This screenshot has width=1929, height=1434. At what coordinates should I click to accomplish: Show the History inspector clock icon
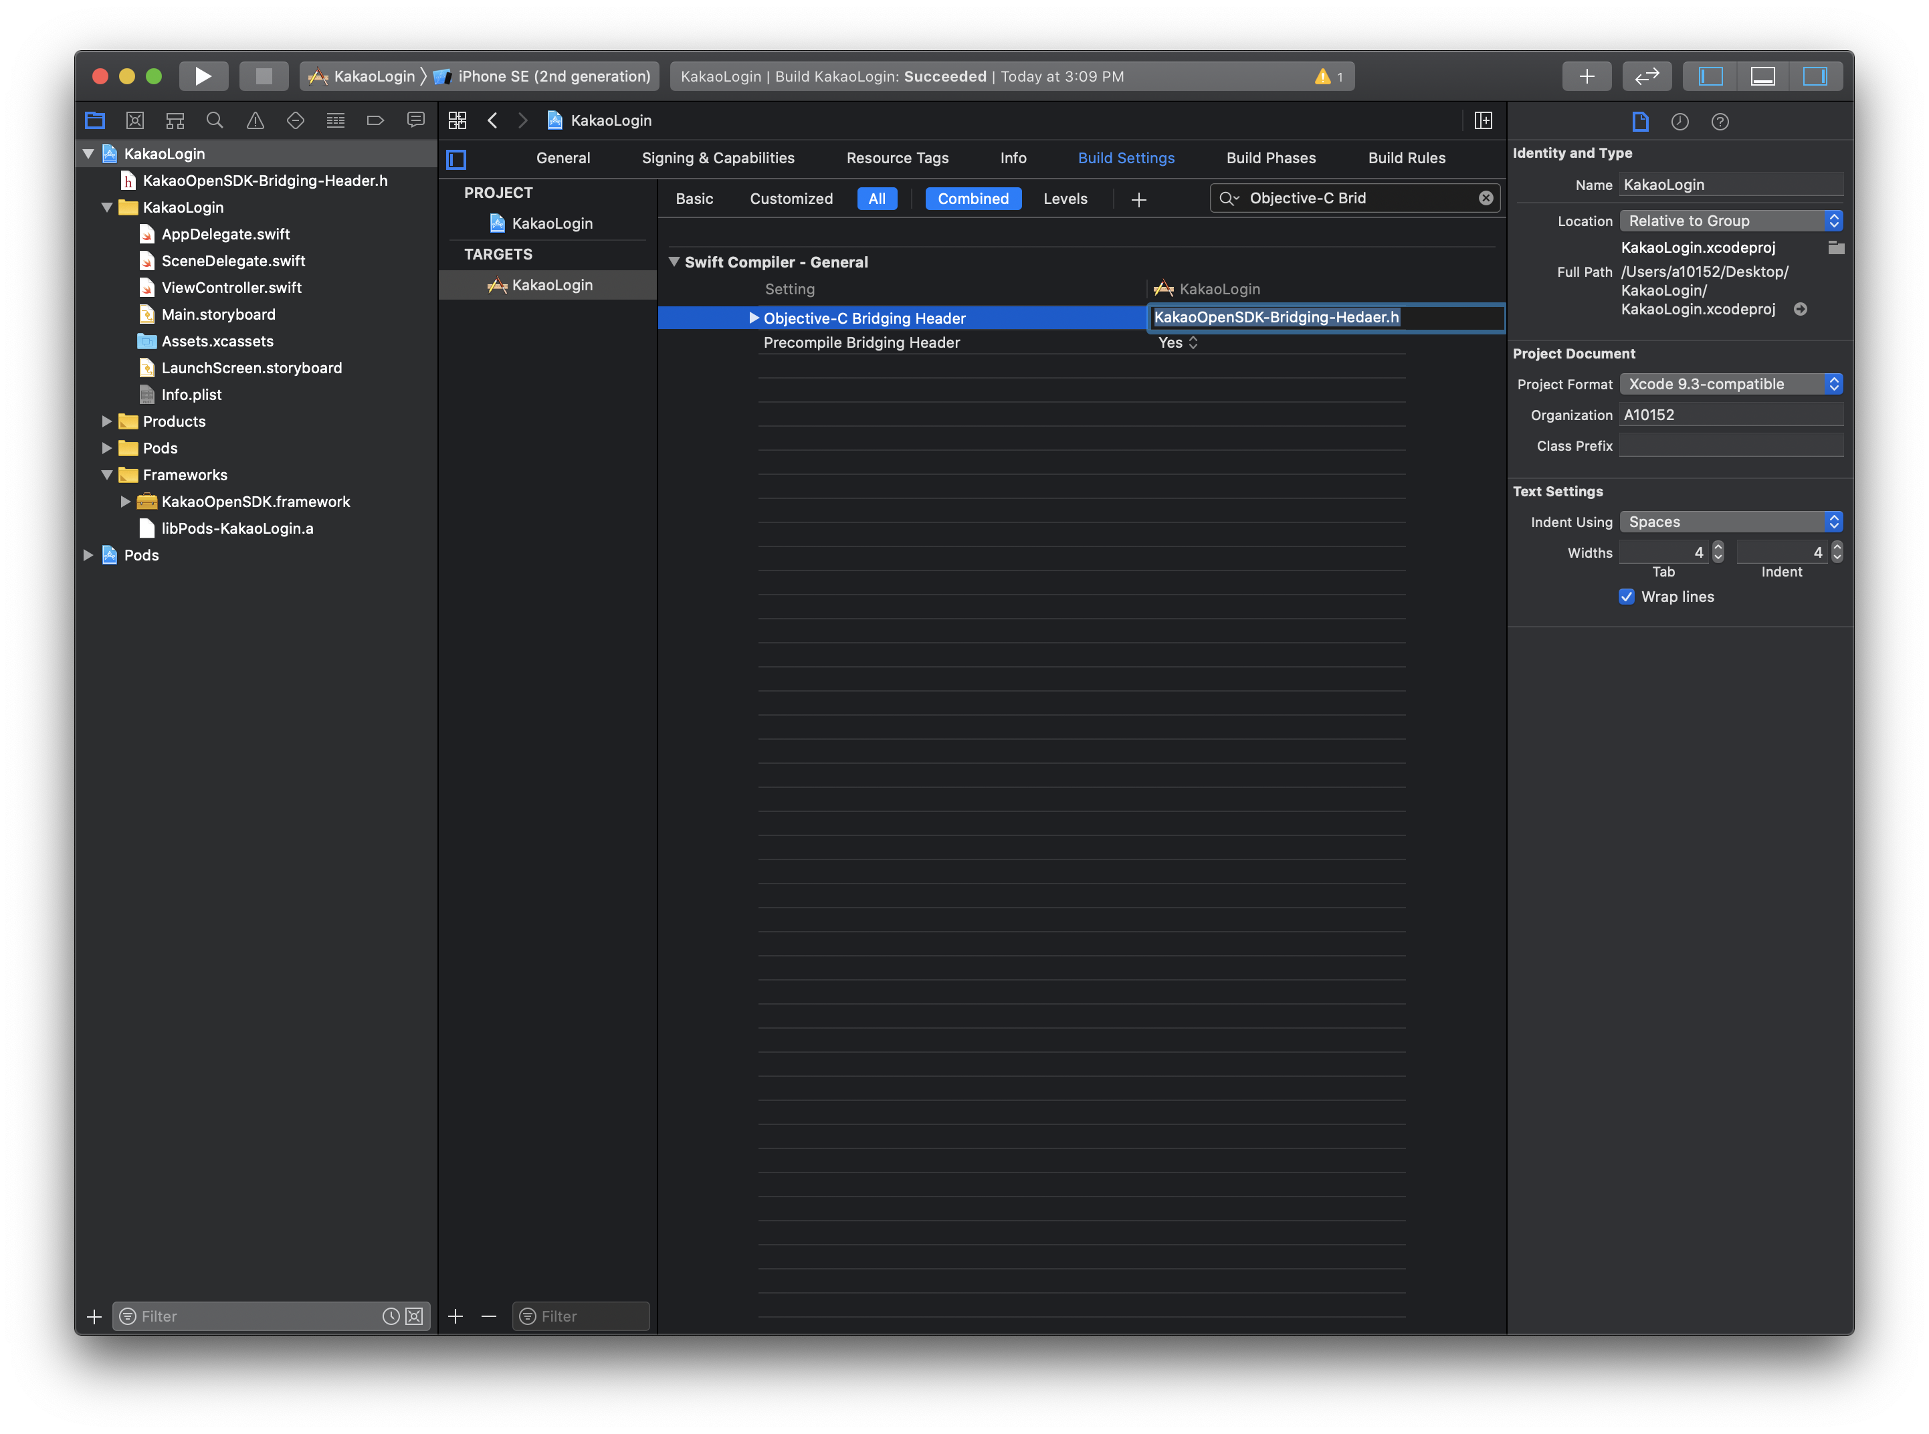tap(1680, 122)
